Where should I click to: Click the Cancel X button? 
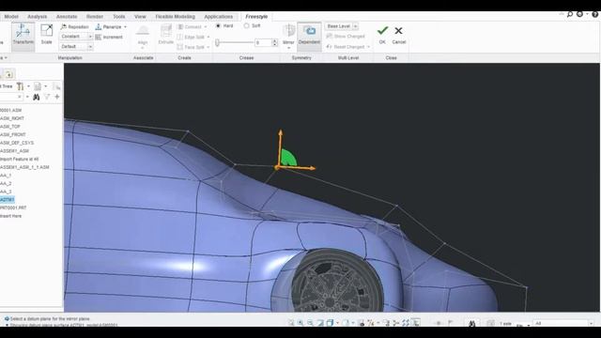[x=398, y=34]
